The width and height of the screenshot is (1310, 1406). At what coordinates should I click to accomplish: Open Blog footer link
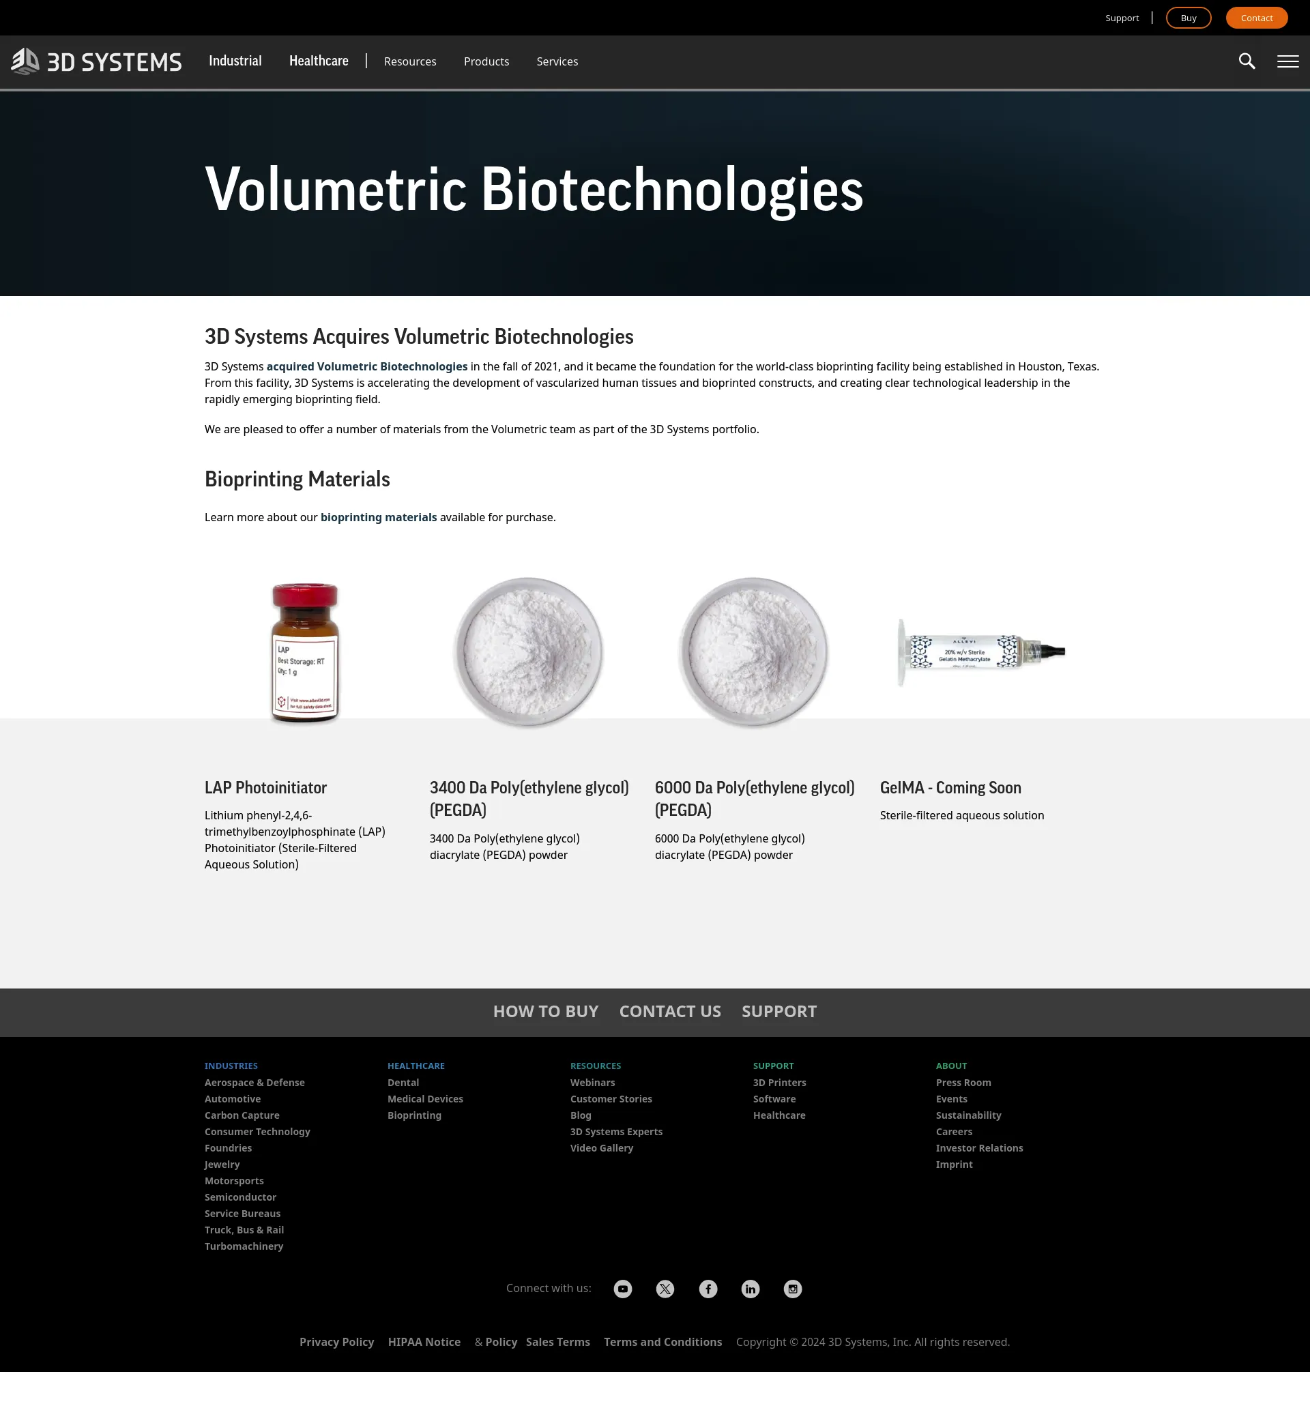581,1115
